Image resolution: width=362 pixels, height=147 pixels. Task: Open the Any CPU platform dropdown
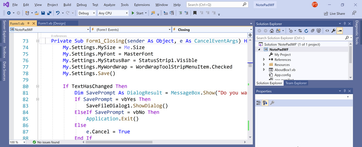[113, 13]
